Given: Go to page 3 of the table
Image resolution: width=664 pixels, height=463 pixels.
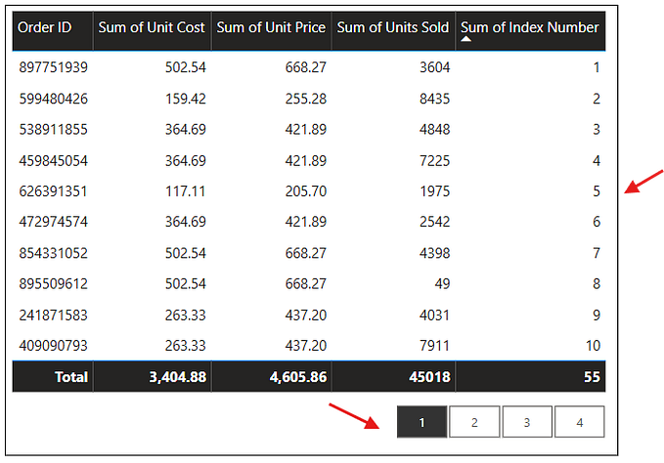Looking at the screenshot, I should [x=527, y=422].
